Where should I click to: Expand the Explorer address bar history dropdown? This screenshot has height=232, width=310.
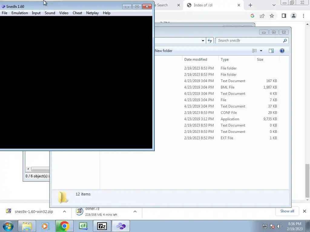203,41
